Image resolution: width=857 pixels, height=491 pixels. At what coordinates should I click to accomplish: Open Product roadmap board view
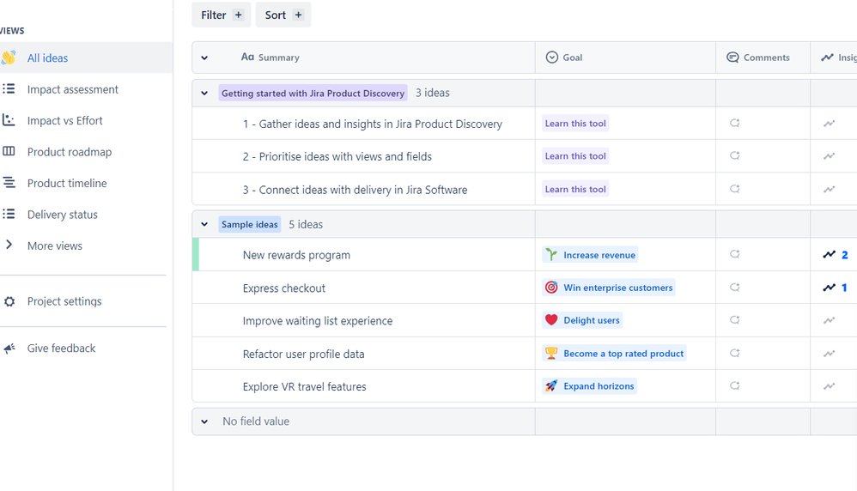click(70, 152)
